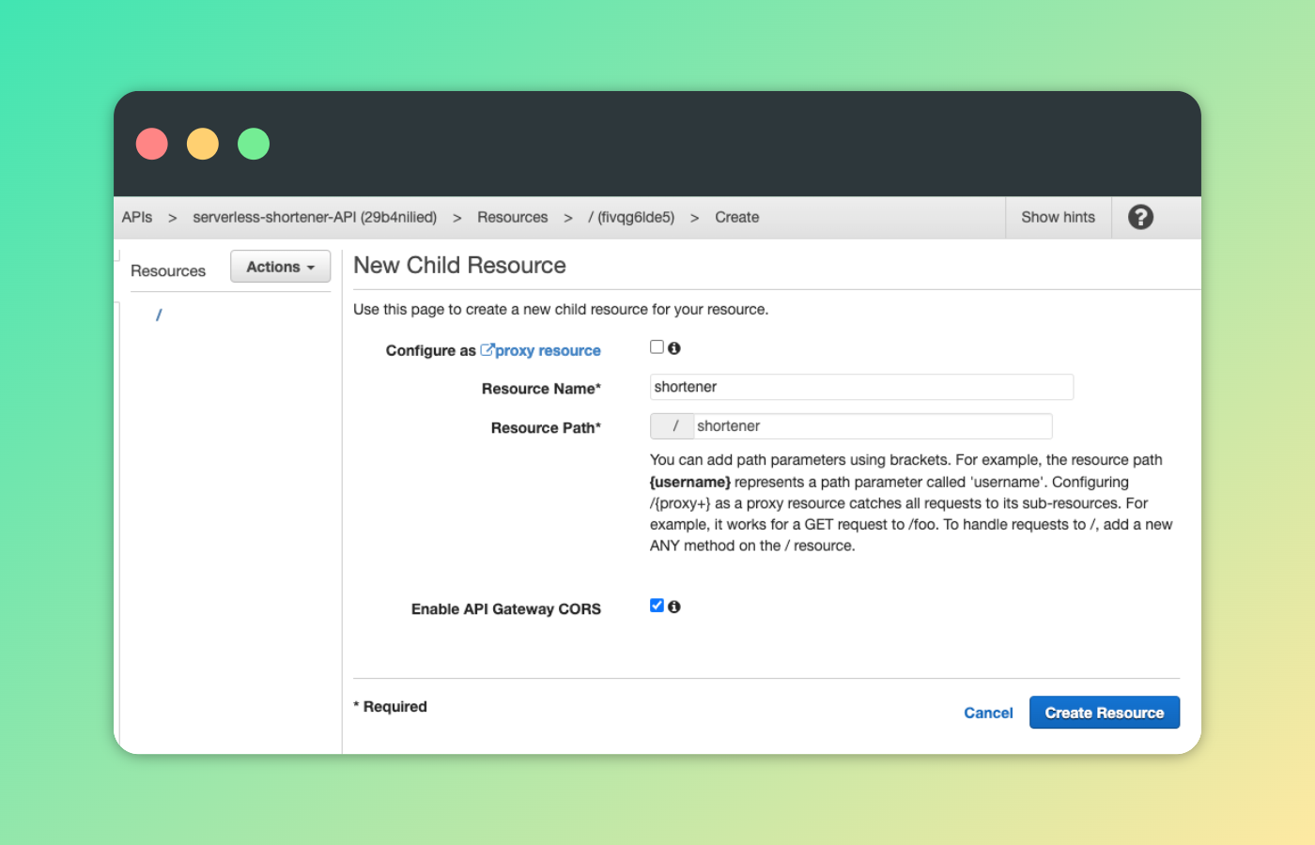Click Show hints in the top bar
Image resolution: width=1315 pixels, height=845 pixels.
1058,217
